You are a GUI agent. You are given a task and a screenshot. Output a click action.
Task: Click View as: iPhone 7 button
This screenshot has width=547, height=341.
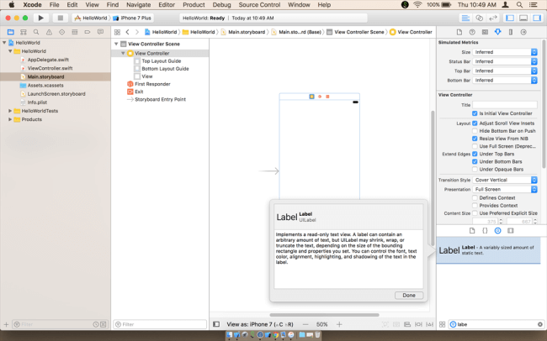[x=260, y=324]
